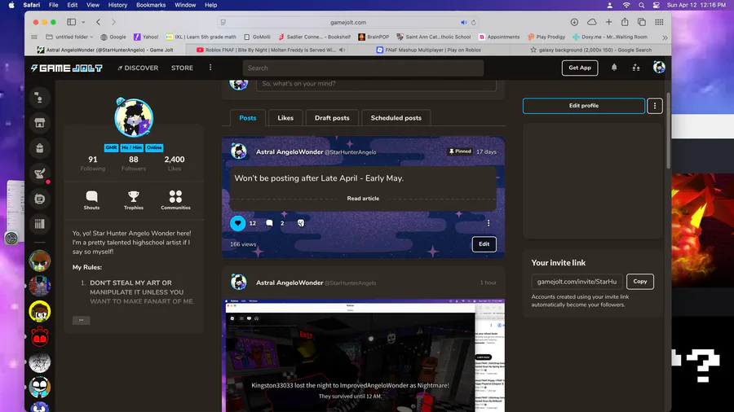The height and width of the screenshot is (412, 734).
Task: Expand the profile bio with ellipsis button
Action: 81,320
